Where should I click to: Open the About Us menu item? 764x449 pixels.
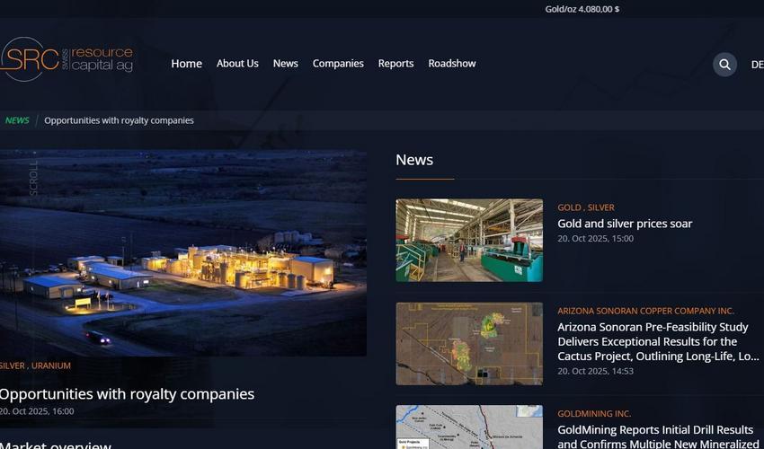tap(237, 63)
